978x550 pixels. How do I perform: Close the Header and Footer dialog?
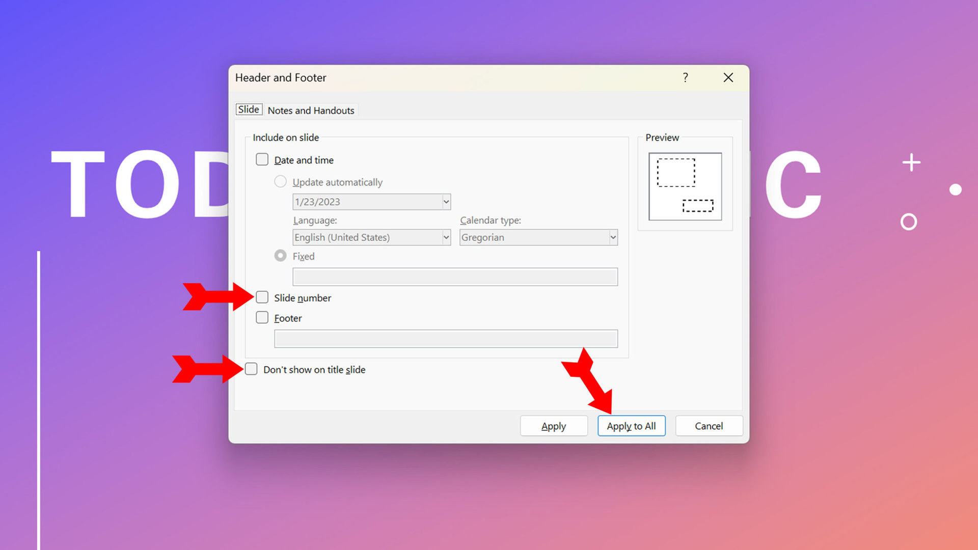(728, 77)
